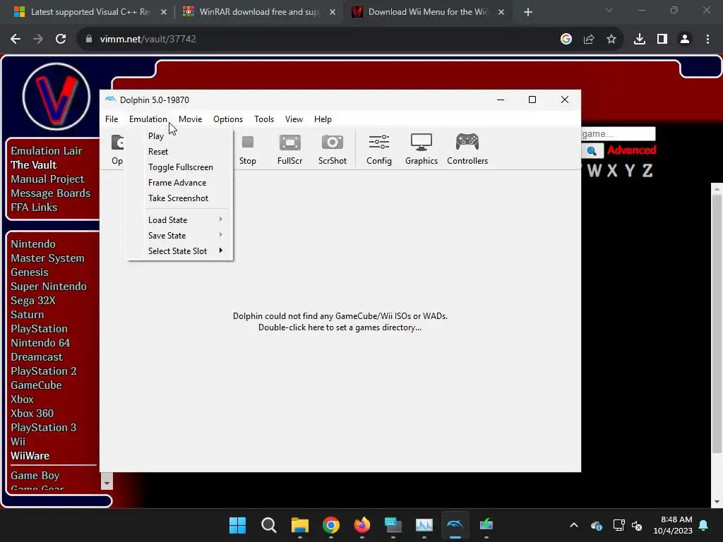Open Chrome from the taskbar
The image size is (723, 542).
(x=330, y=525)
